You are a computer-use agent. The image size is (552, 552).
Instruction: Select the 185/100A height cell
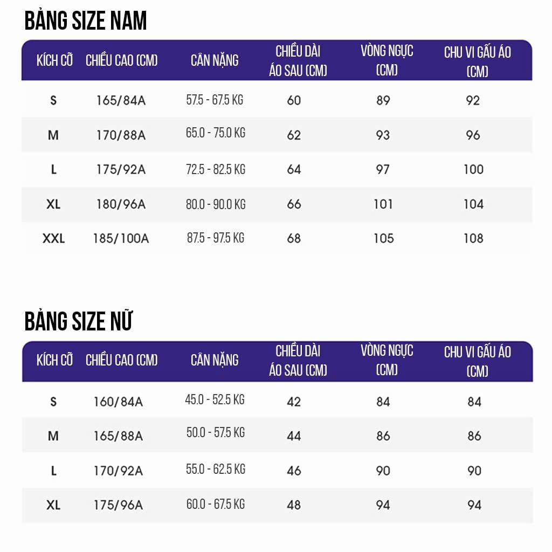(121, 238)
